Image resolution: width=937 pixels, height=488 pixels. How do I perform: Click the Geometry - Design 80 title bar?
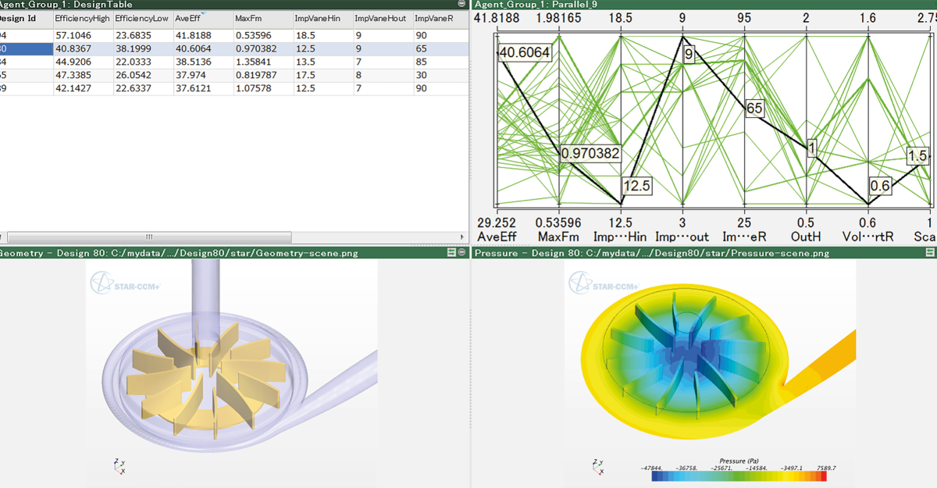pyautogui.click(x=117, y=252)
